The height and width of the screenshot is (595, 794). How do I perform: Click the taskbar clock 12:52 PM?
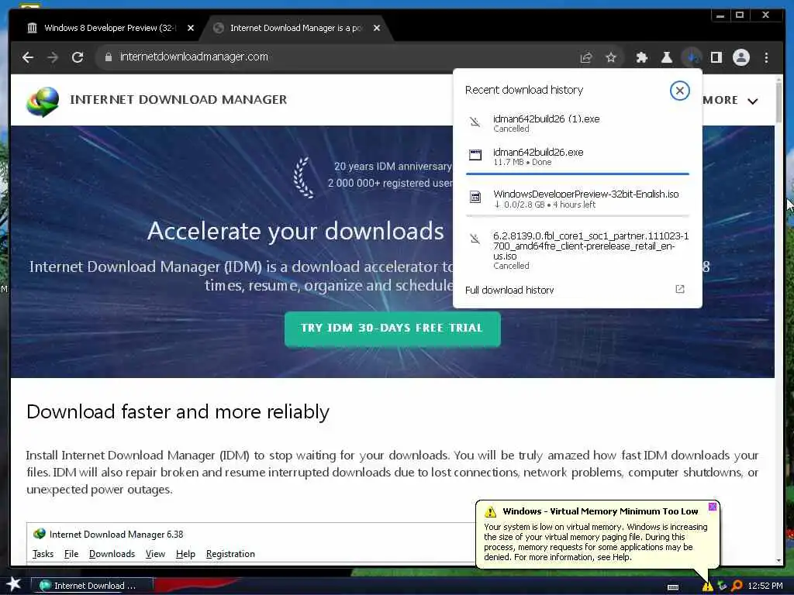tap(765, 586)
